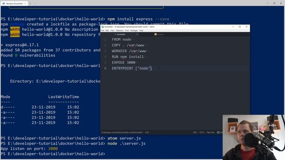
Task: Click the first npm WARN label
Action: (x=15, y=29)
